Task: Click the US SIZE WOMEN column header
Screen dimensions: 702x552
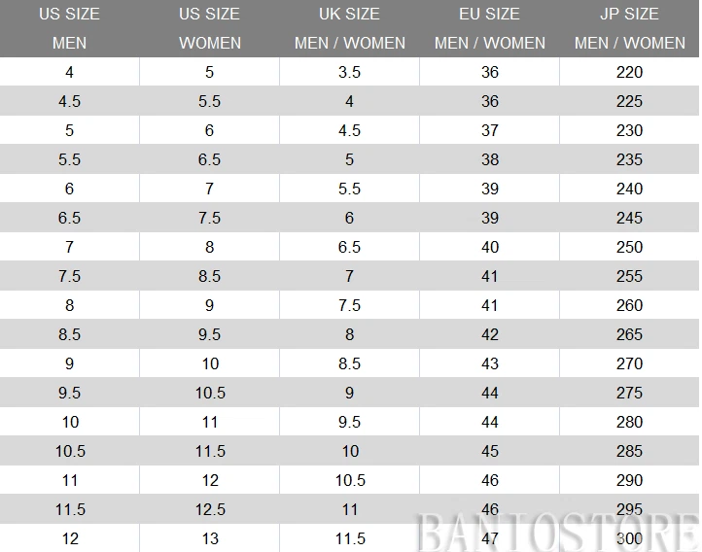Action: click(209, 28)
